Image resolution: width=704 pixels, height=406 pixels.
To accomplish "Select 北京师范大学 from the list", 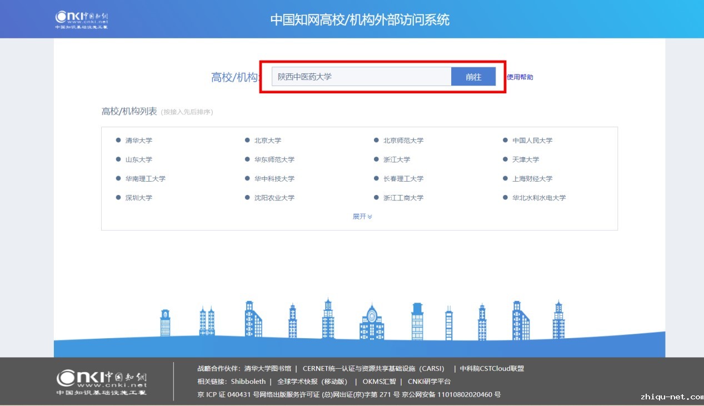I will pos(403,141).
